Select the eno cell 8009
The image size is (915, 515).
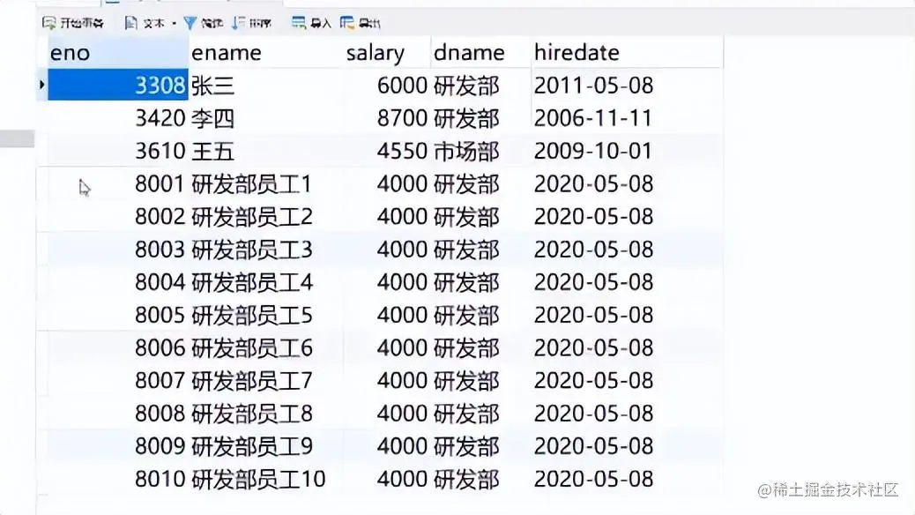118,445
